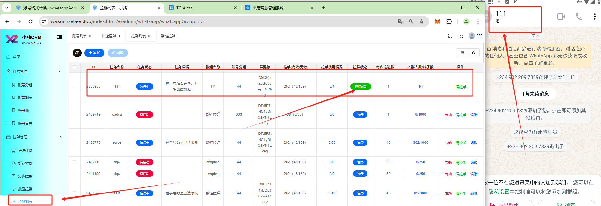Bookmark this page with the star icon
Screen dimensions: 601x206
tap(421, 21)
